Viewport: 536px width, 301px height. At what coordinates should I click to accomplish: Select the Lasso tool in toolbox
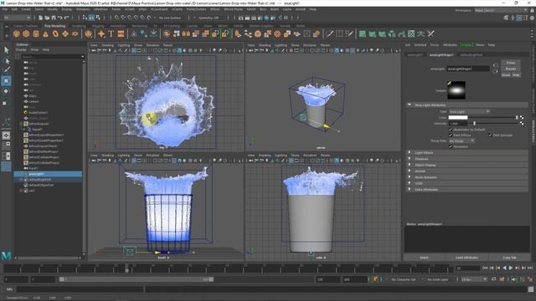coord(6,61)
